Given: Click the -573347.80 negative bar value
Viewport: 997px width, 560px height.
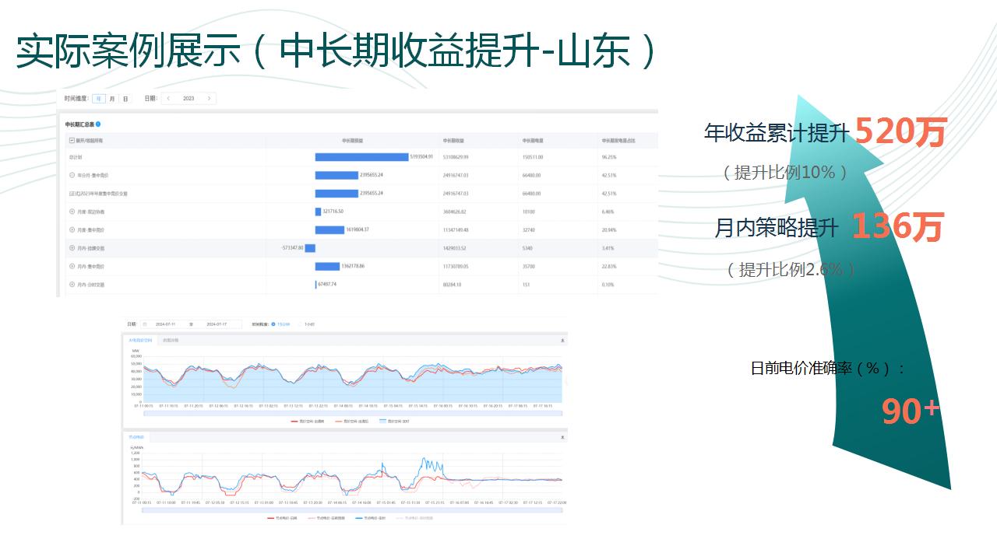Looking at the screenshot, I should coord(291,248).
